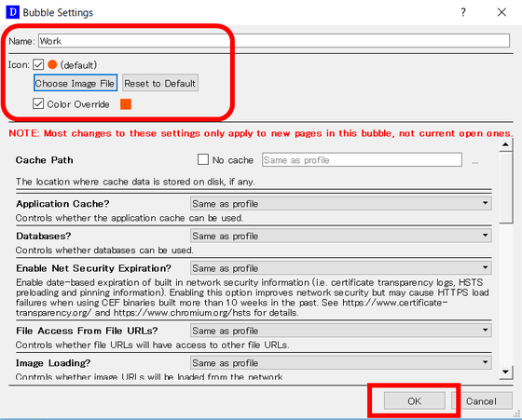522x420 pixels.
Task: Click the scrollbar down arrow
Action: point(505,372)
